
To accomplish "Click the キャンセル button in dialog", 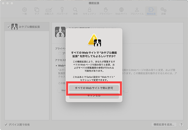I will click(94, 96).
